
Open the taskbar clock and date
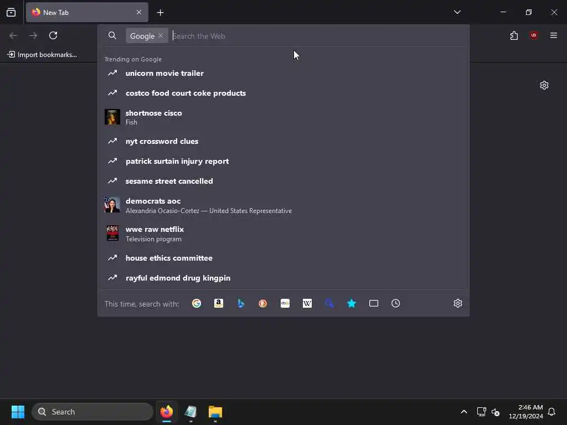click(x=526, y=412)
